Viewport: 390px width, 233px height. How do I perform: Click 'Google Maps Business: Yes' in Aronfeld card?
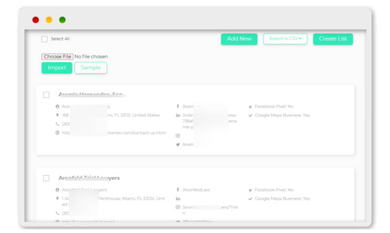(x=282, y=198)
